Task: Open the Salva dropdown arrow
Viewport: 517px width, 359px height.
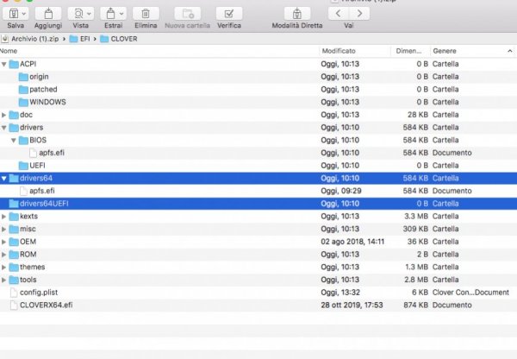Action: click(x=24, y=14)
